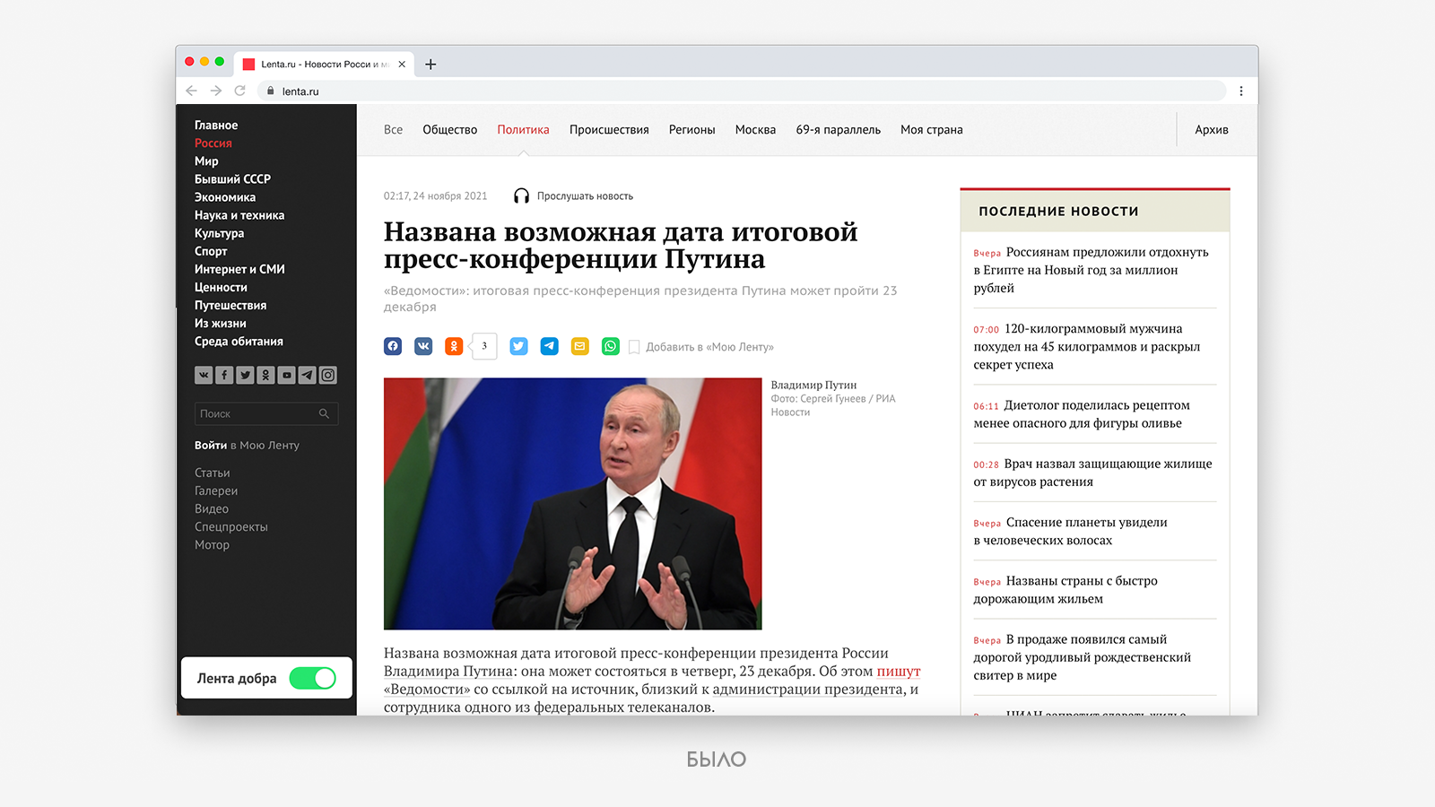Open news about Egypt New Year vacation
Image resolution: width=1435 pixels, height=807 pixels.
point(1091,270)
